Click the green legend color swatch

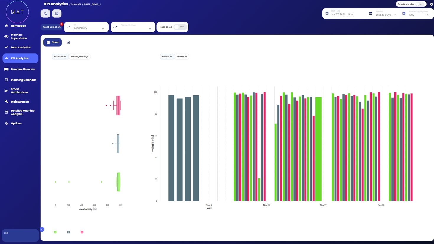pyautogui.click(x=55, y=232)
